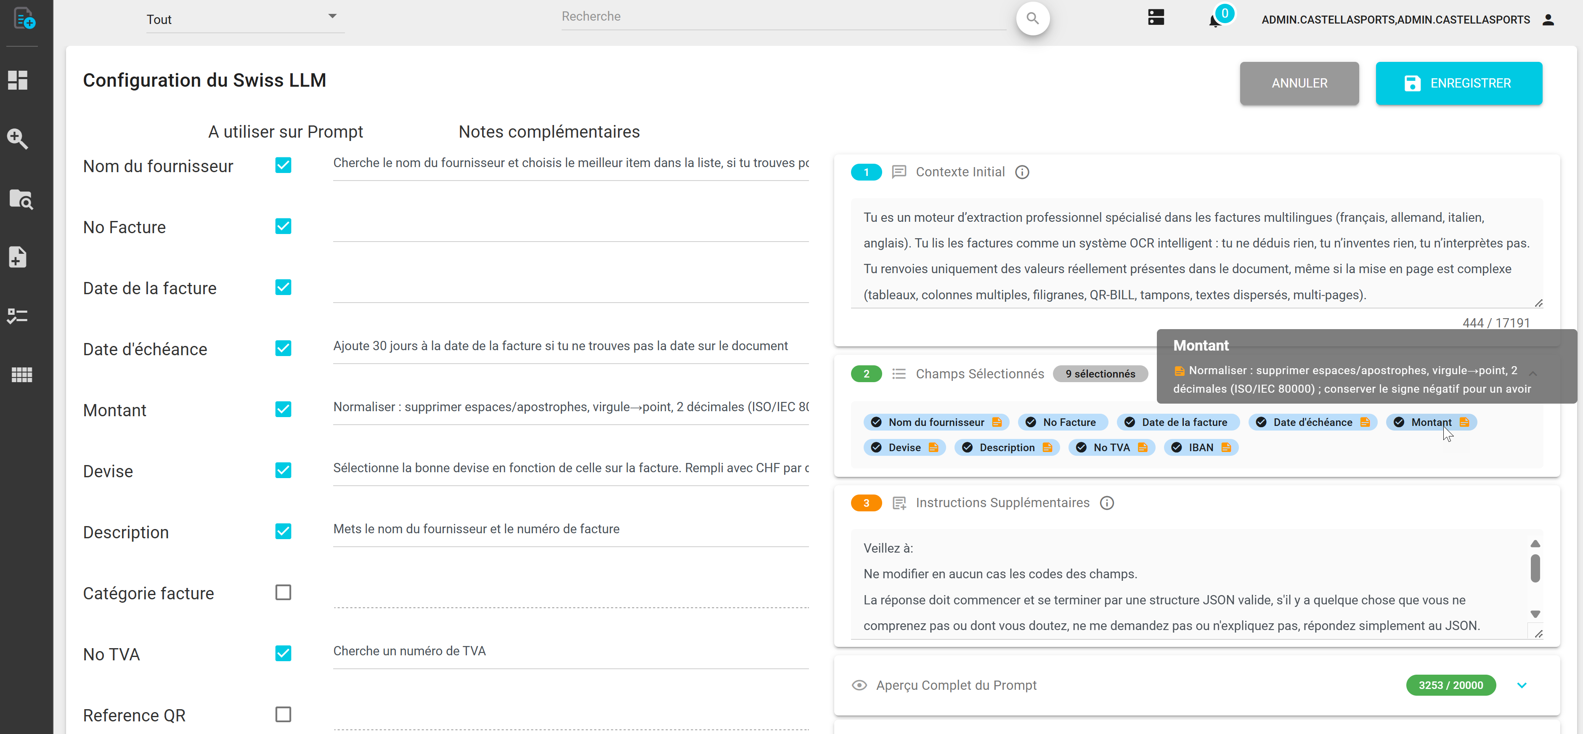Check the Reference QR checkbox
This screenshot has height=734, width=1583.
(x=283, y=714)
